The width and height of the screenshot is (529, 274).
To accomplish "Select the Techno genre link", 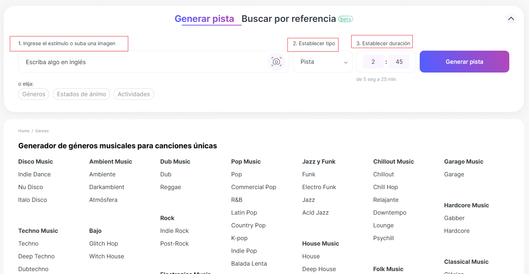I will [28, 243].
